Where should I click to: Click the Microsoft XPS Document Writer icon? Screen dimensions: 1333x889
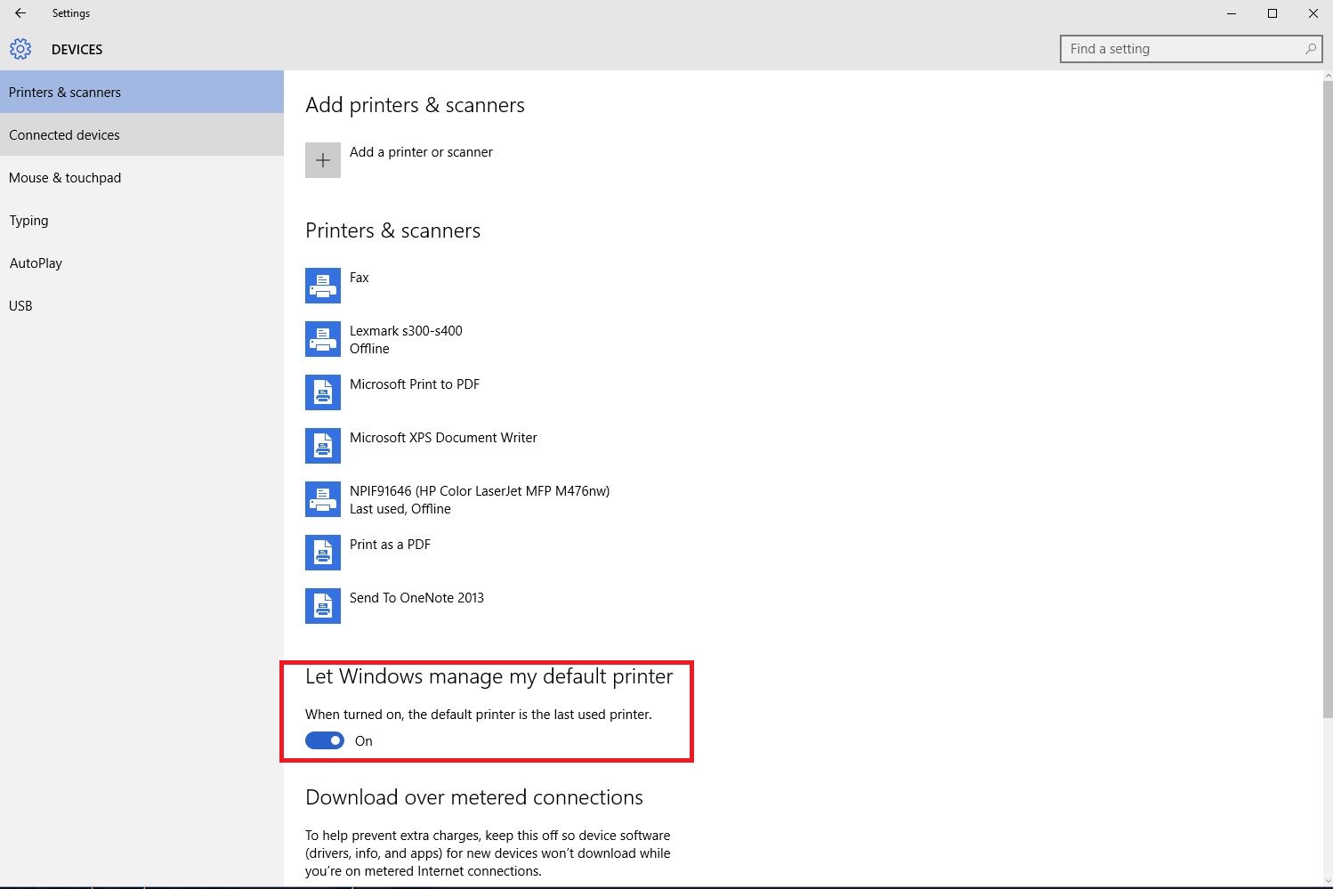pyautogui.click(x=322, y=446)
